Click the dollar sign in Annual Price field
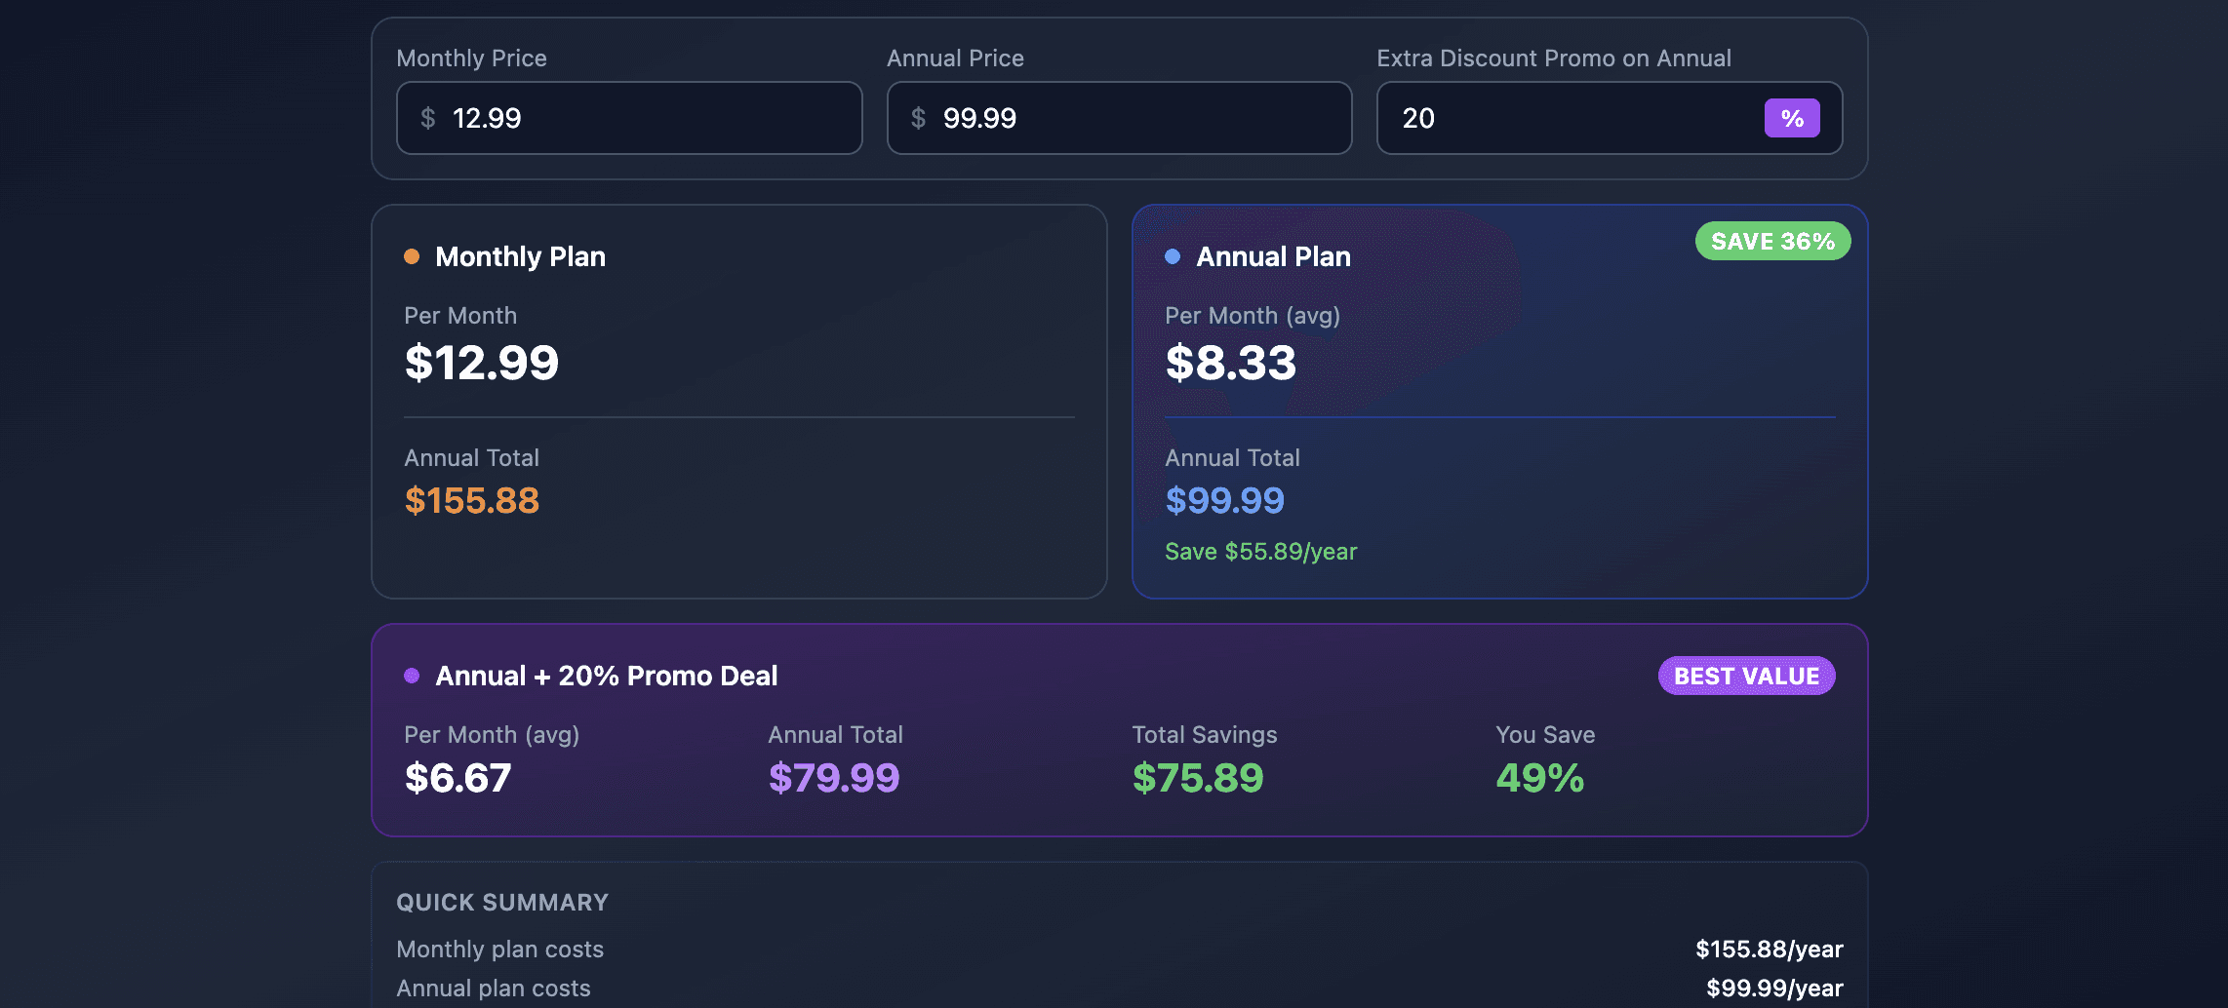This screenshot has height=1008, width=2228. click(x=916, y=117)
